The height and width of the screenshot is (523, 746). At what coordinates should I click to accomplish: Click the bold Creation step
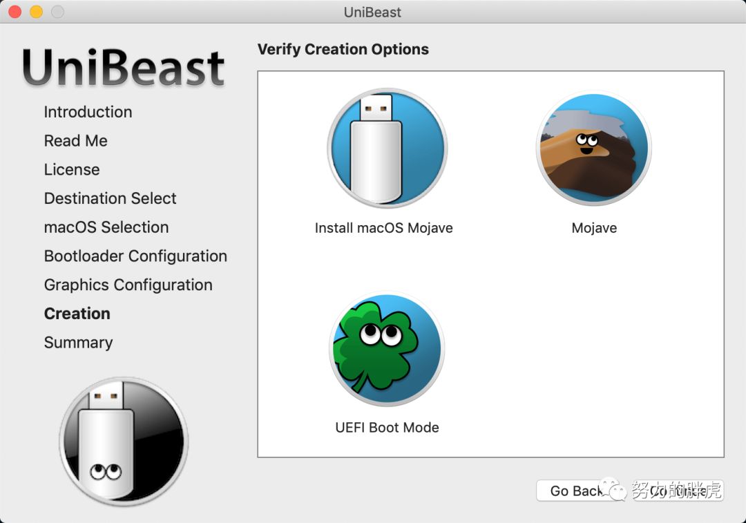tap(77, 314)
